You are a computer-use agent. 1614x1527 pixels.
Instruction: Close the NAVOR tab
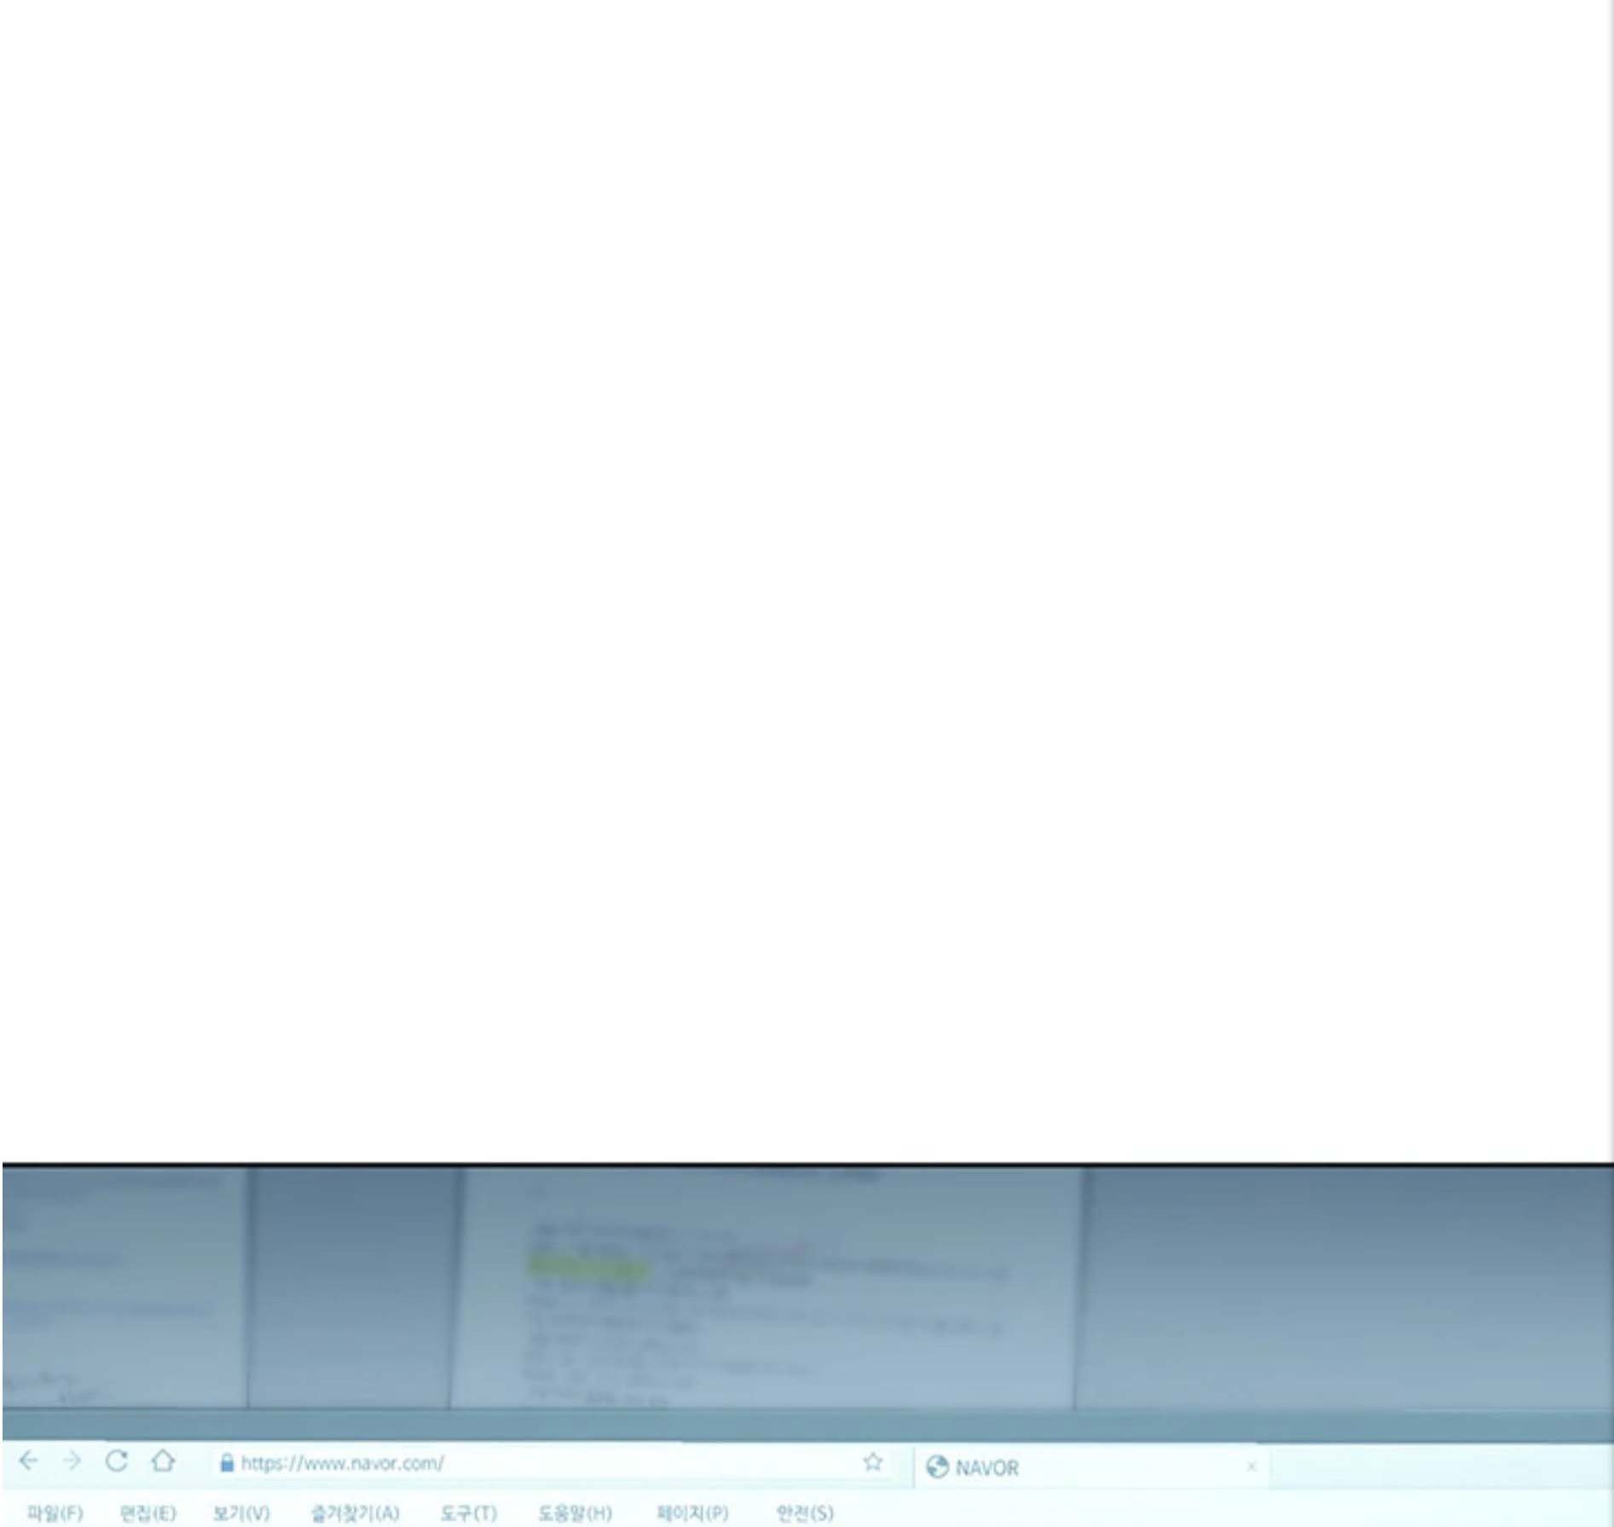[x=1252, y=1466]
